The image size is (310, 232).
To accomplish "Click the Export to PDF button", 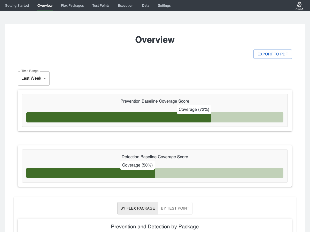I will click(x=273, y=54).
